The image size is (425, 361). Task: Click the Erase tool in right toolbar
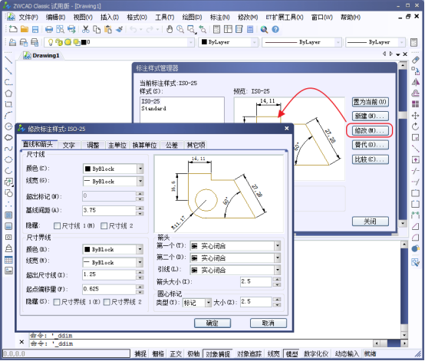point(415,60)
